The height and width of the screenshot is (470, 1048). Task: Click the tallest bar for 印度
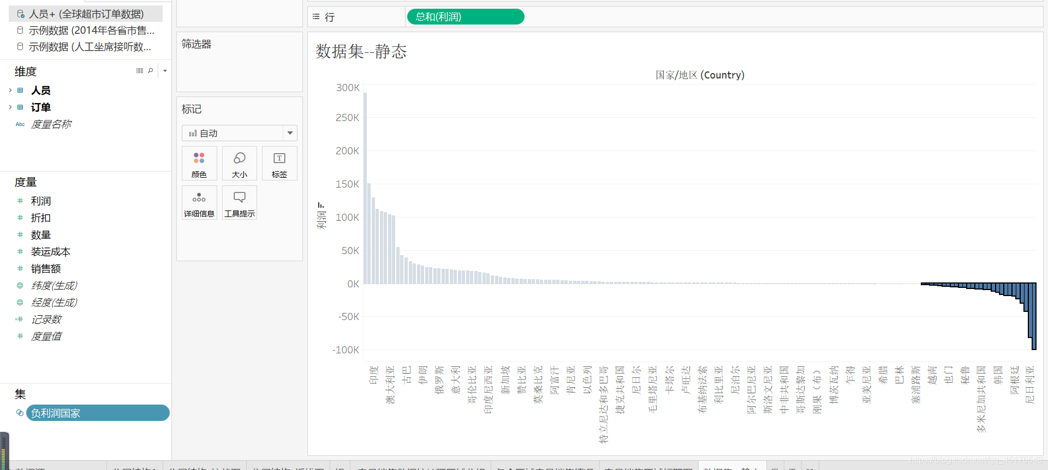(x=365, y=188)
